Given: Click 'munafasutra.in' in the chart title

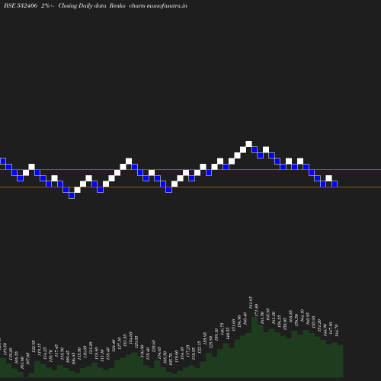Looking at the screenshot, I should [x=167, y=5].
